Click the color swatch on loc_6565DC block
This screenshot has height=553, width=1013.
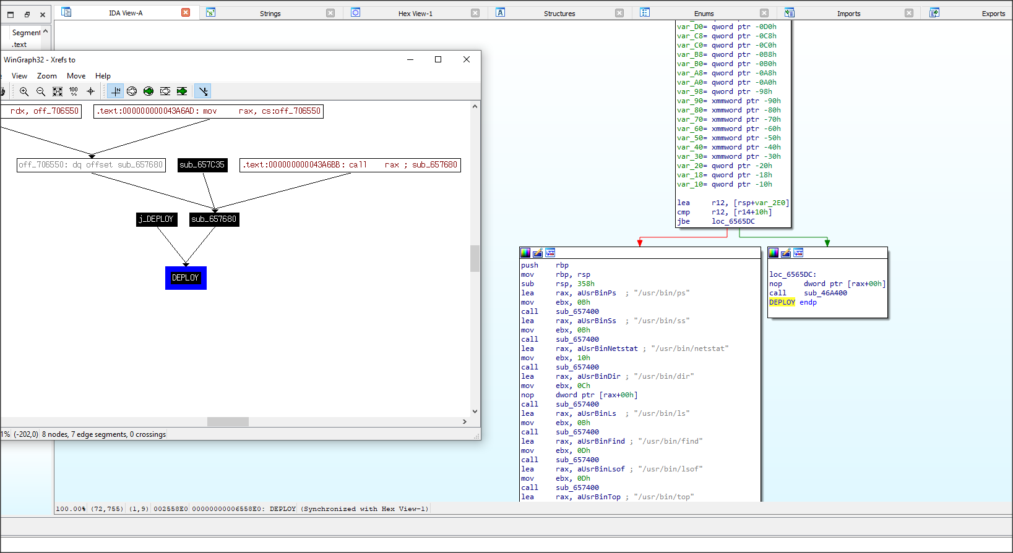point(774,253)
